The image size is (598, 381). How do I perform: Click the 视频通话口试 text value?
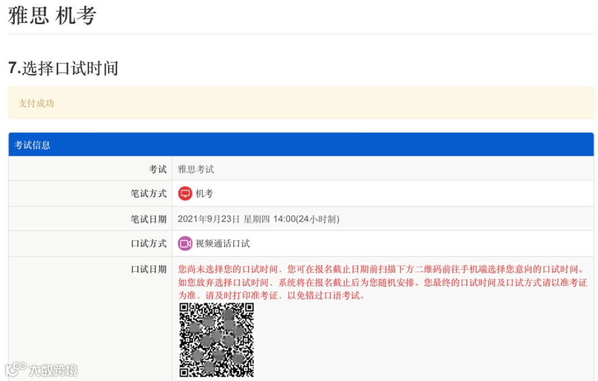click(223, 243)
